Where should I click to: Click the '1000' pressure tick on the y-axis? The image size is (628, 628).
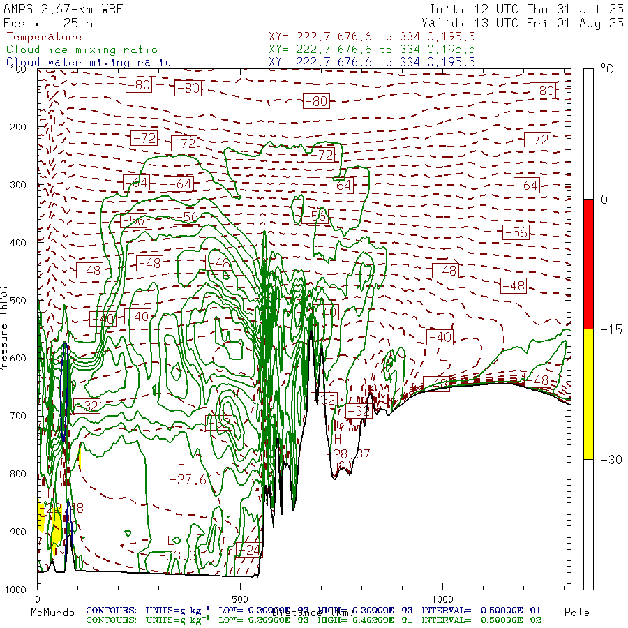15,590
